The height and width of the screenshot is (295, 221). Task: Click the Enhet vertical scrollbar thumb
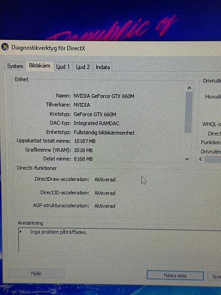[188, 112]
